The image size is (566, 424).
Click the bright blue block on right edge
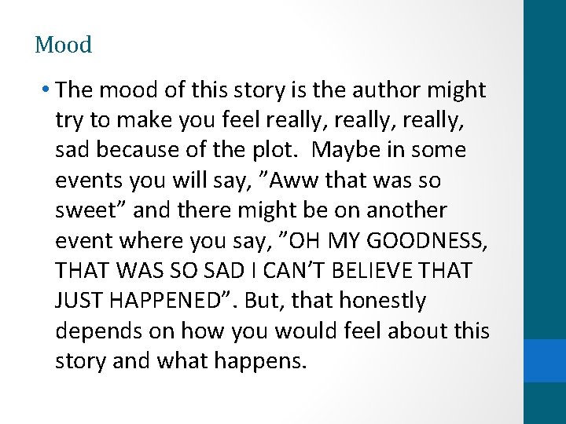point(544,360)
